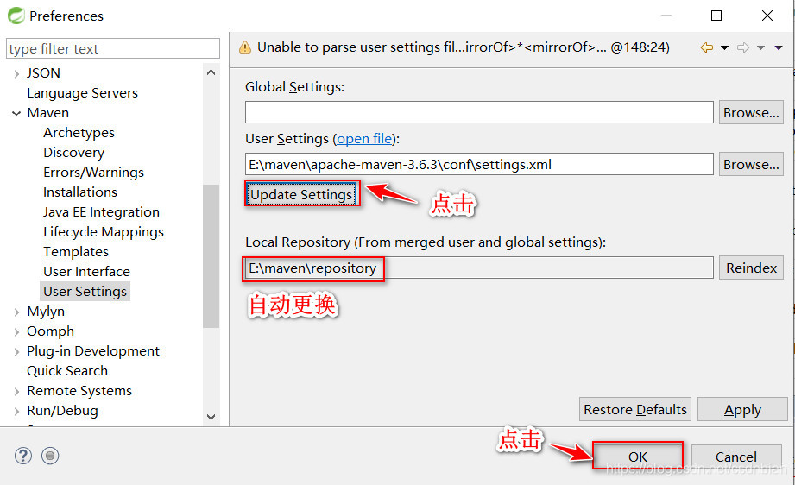
Task: Collapse the Maven tree node
Action: (x=16, y=114)
